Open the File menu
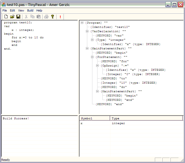The width and height of the screenshot is (185, 163). pos(5,10)
